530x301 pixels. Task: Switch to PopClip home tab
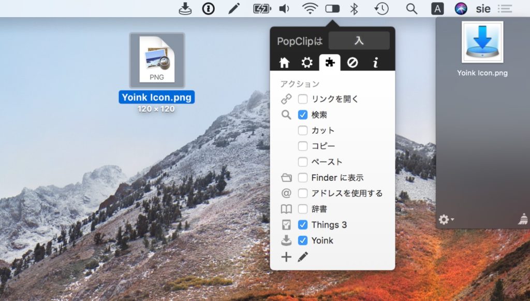point(284,63)
